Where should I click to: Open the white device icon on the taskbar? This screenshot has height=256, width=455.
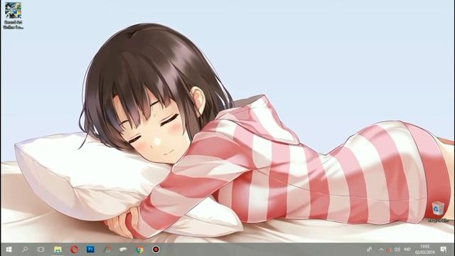(123, 250)
